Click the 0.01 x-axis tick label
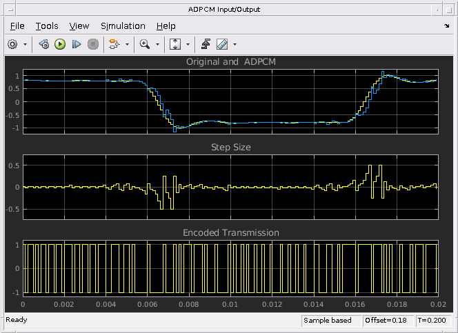This screenshot has height=333, width=458. pos(230,305)
